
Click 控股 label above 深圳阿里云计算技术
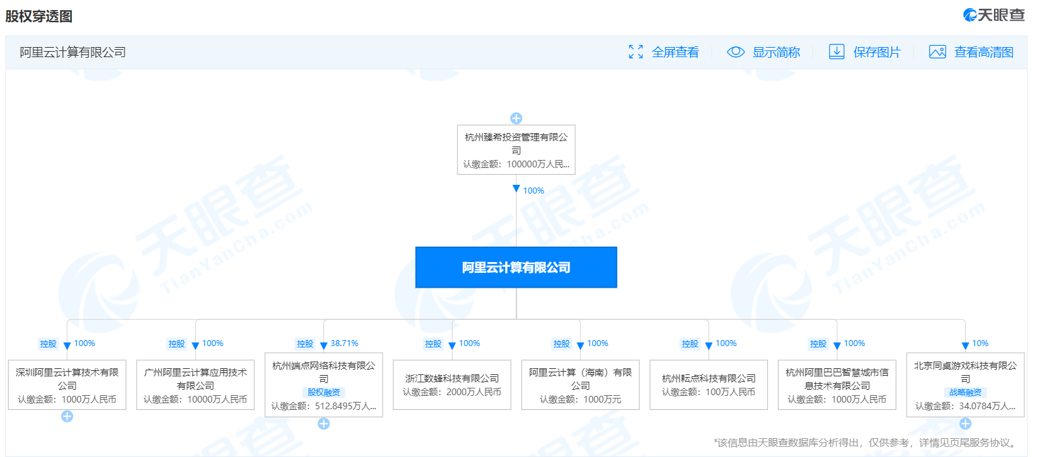click(48, 343)
